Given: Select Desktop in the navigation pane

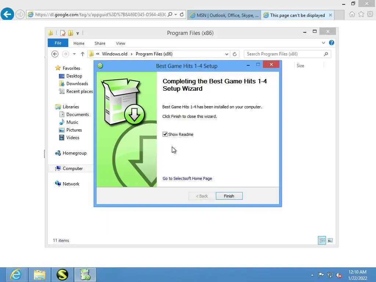Looking at the screenshot, I should [x=74, y=76].
